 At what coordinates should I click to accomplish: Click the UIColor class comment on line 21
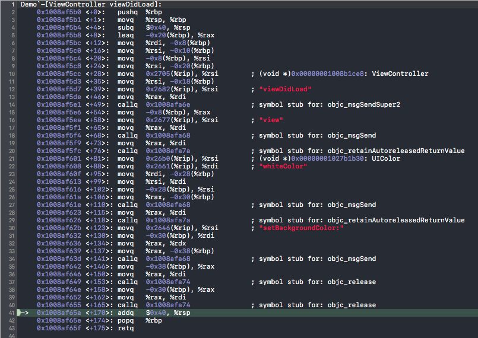pos(330,159)
